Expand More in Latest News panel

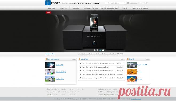click(x=123, y=59)
